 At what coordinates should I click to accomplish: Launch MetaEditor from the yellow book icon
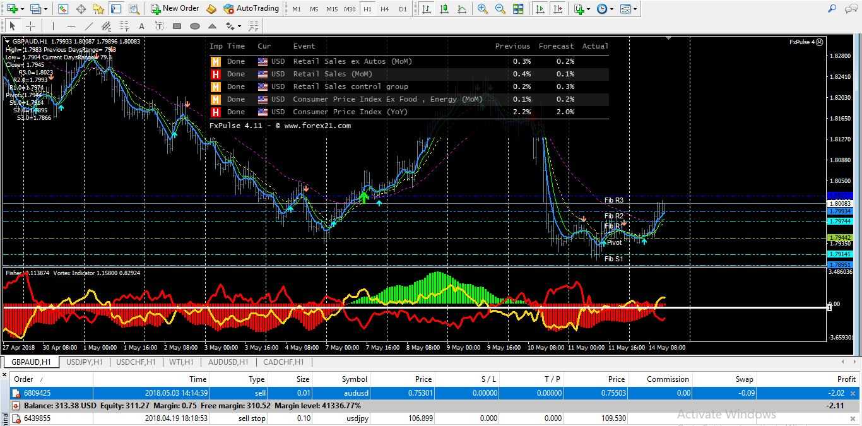tap(211, 9)
